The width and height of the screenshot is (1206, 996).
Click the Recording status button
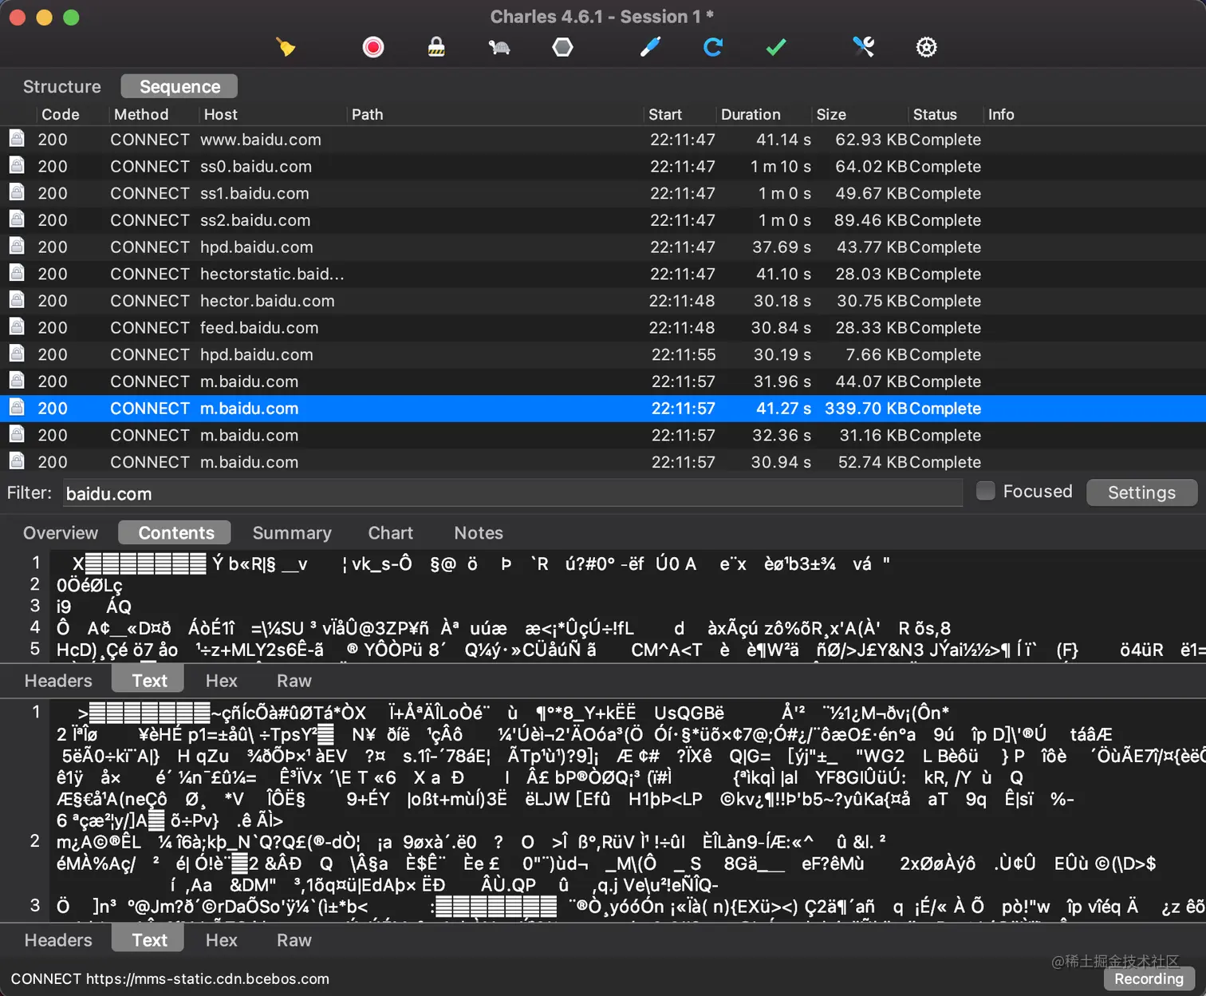click(x=1149, y=978)
